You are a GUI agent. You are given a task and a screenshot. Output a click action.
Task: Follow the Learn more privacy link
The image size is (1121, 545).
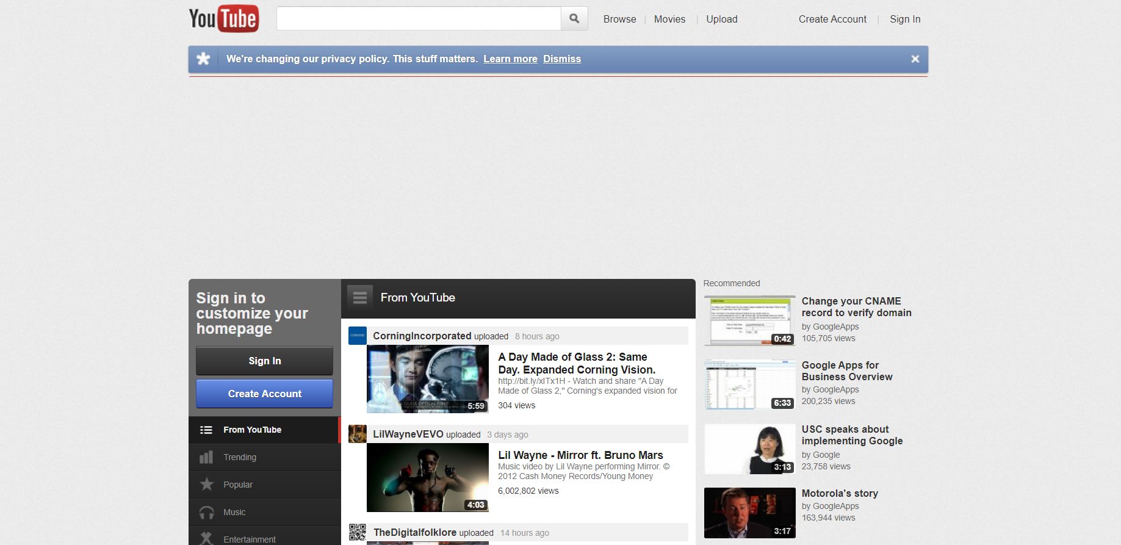(x=510, y=59)
